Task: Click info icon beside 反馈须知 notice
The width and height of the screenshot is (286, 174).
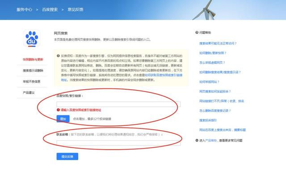Action: 58,56
